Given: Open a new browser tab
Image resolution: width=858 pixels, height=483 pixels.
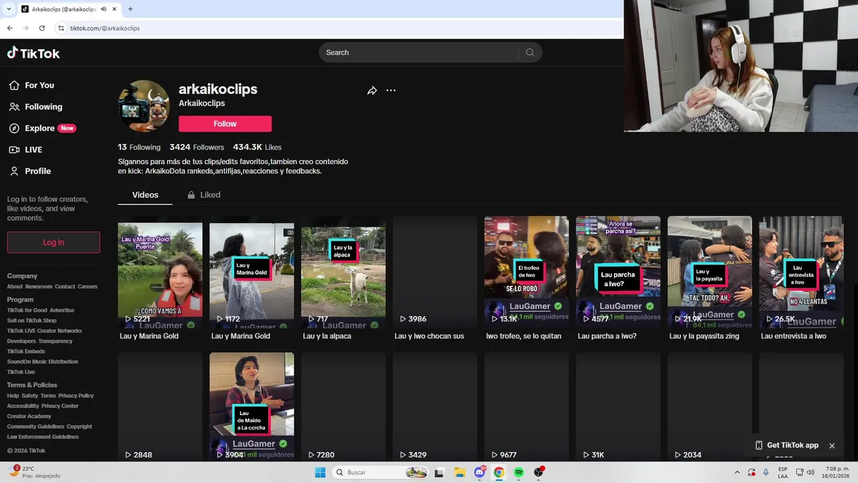Looking at the screenshot, I should (130, 9).
